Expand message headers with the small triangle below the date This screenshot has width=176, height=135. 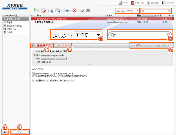pos(90,65)
